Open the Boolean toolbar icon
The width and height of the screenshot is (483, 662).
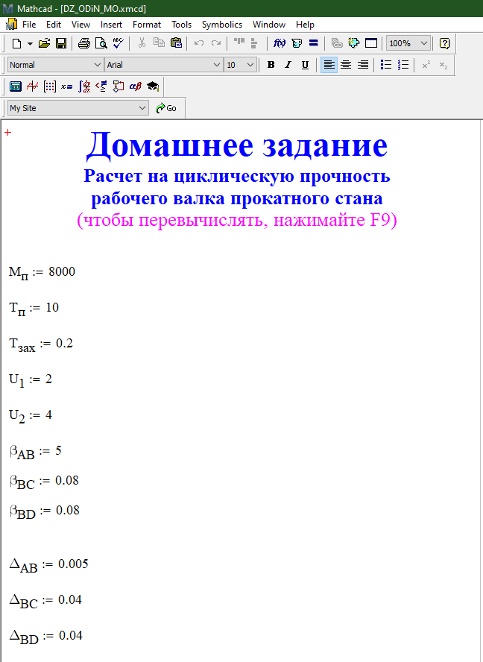[x=101, y=86]
